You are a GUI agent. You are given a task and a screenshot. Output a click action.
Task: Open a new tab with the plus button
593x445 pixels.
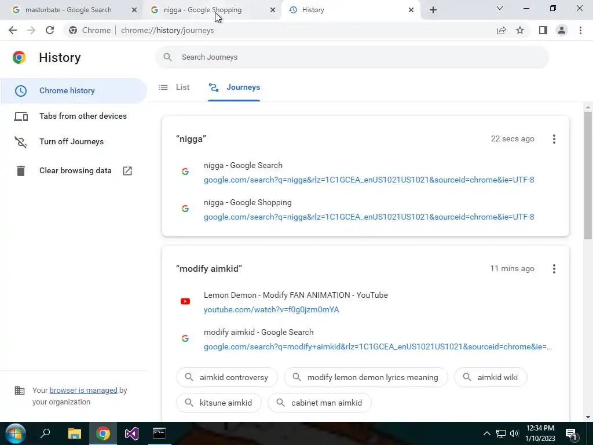433,10
